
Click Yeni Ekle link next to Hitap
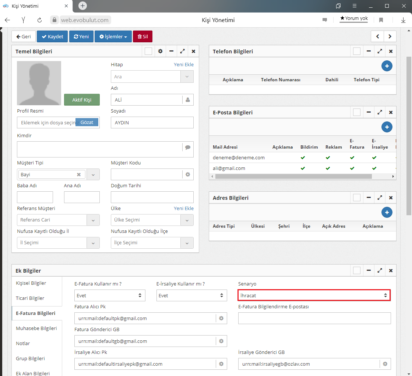[183, 65]
